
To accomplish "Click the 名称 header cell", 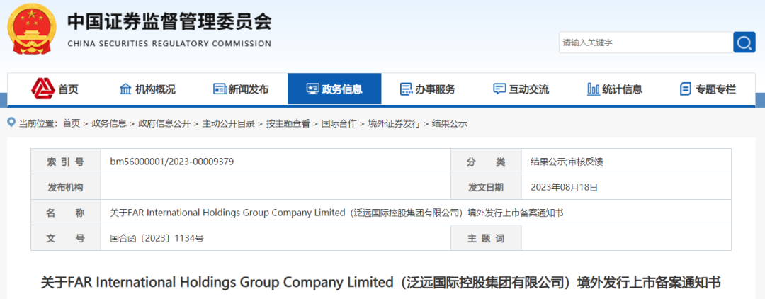I will (x=66, y=213).
